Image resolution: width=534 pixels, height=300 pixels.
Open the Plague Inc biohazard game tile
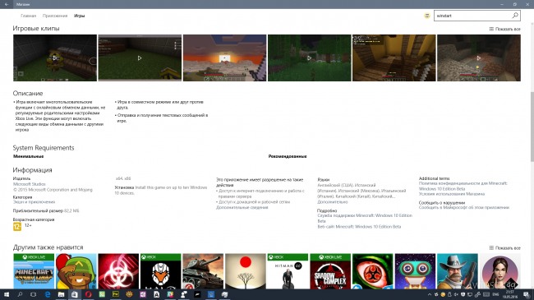[x=118, y=271]
